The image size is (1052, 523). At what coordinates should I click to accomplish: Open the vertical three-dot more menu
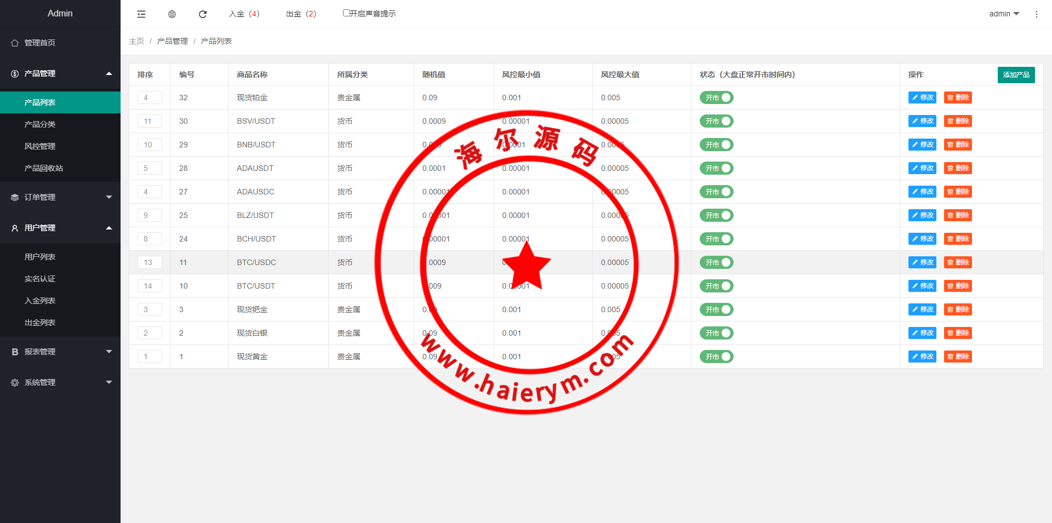[1036, 14]
